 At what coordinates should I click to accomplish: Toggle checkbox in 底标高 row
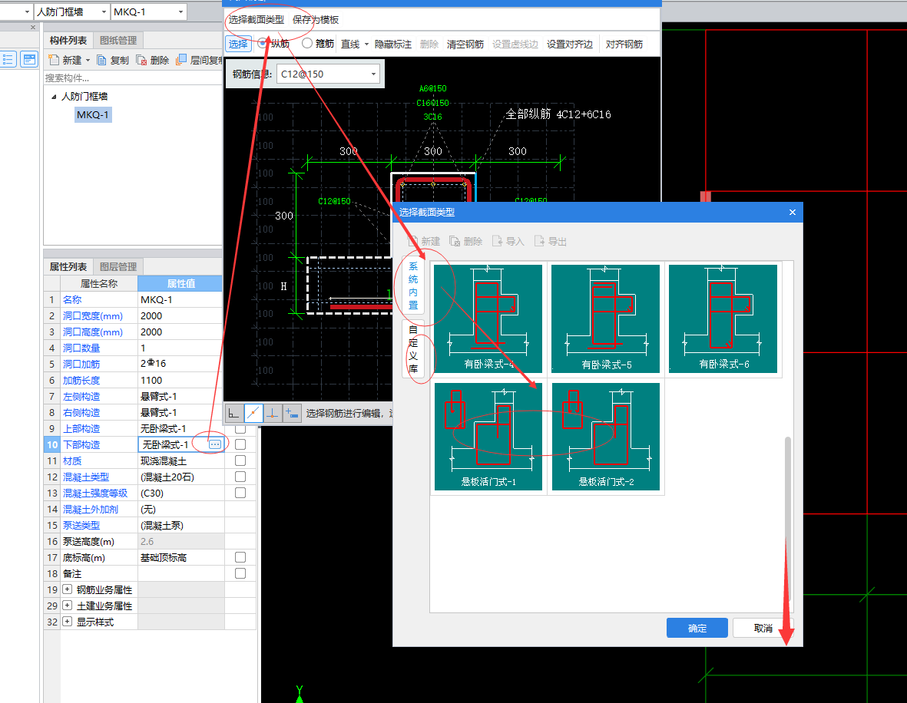click(240, 557)
